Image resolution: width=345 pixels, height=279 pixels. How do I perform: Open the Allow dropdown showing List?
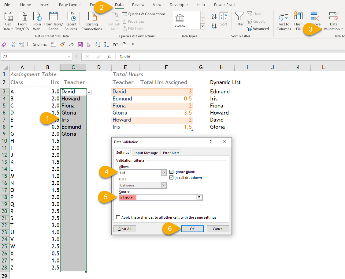(164, 172)
